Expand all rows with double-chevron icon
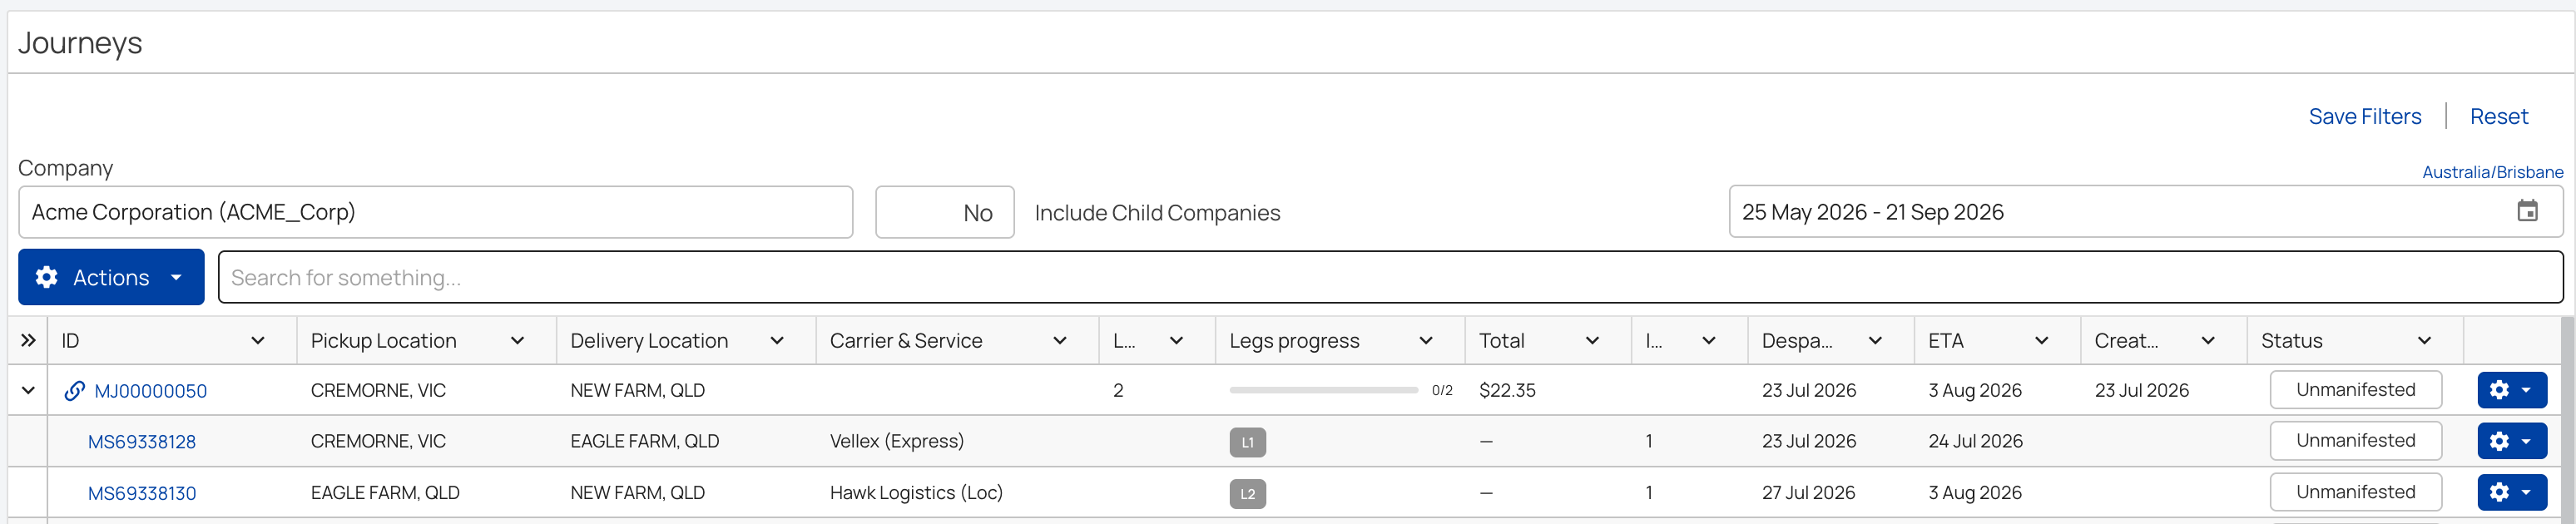Viewport: 2576px width, 524px height. [x=28, y=341]
